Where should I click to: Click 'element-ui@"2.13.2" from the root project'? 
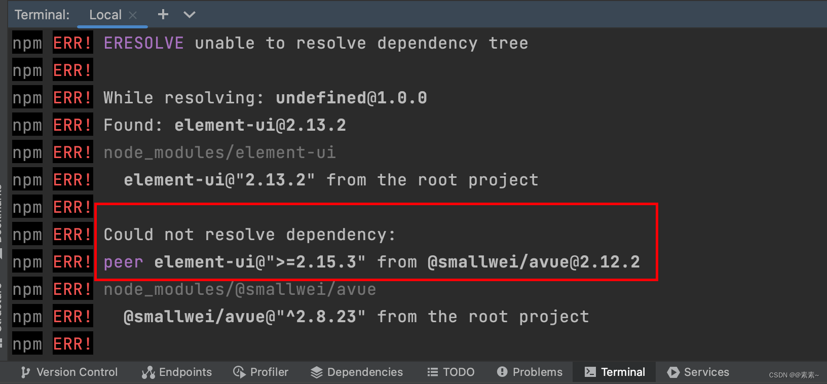click(x=331, y=180)
